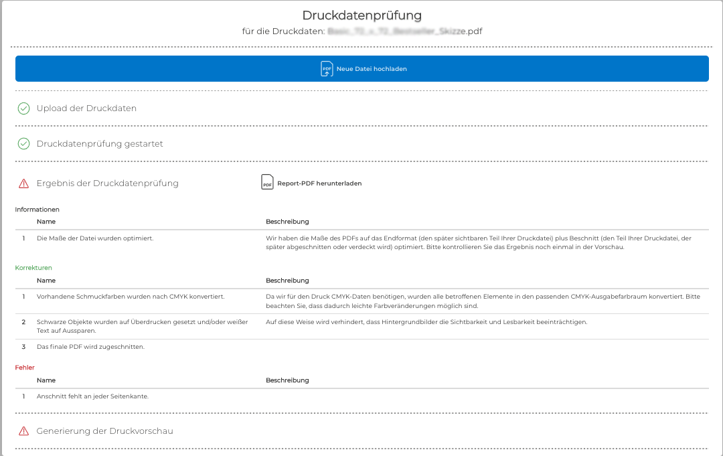Click the green checkmark beside Upload der Druckdaten

coord(23,108)
